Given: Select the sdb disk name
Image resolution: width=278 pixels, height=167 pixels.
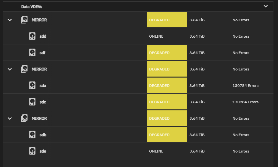Looking at the screenshot, I should coord(43,135).
